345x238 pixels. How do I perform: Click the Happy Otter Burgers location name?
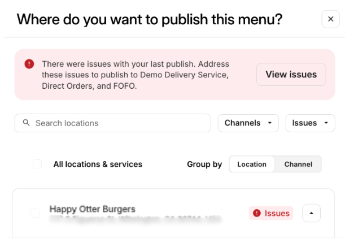point(93,209)
